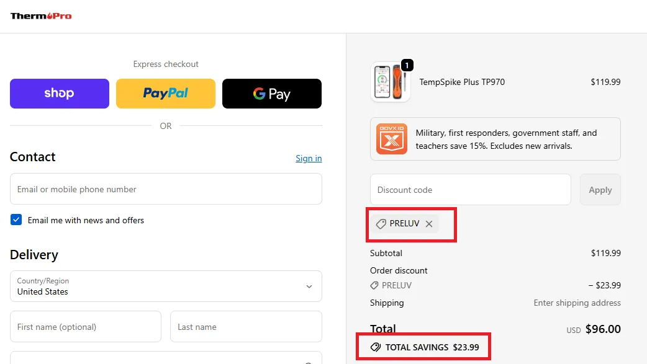Remove the PRELUV discount code

pos(429,224)
